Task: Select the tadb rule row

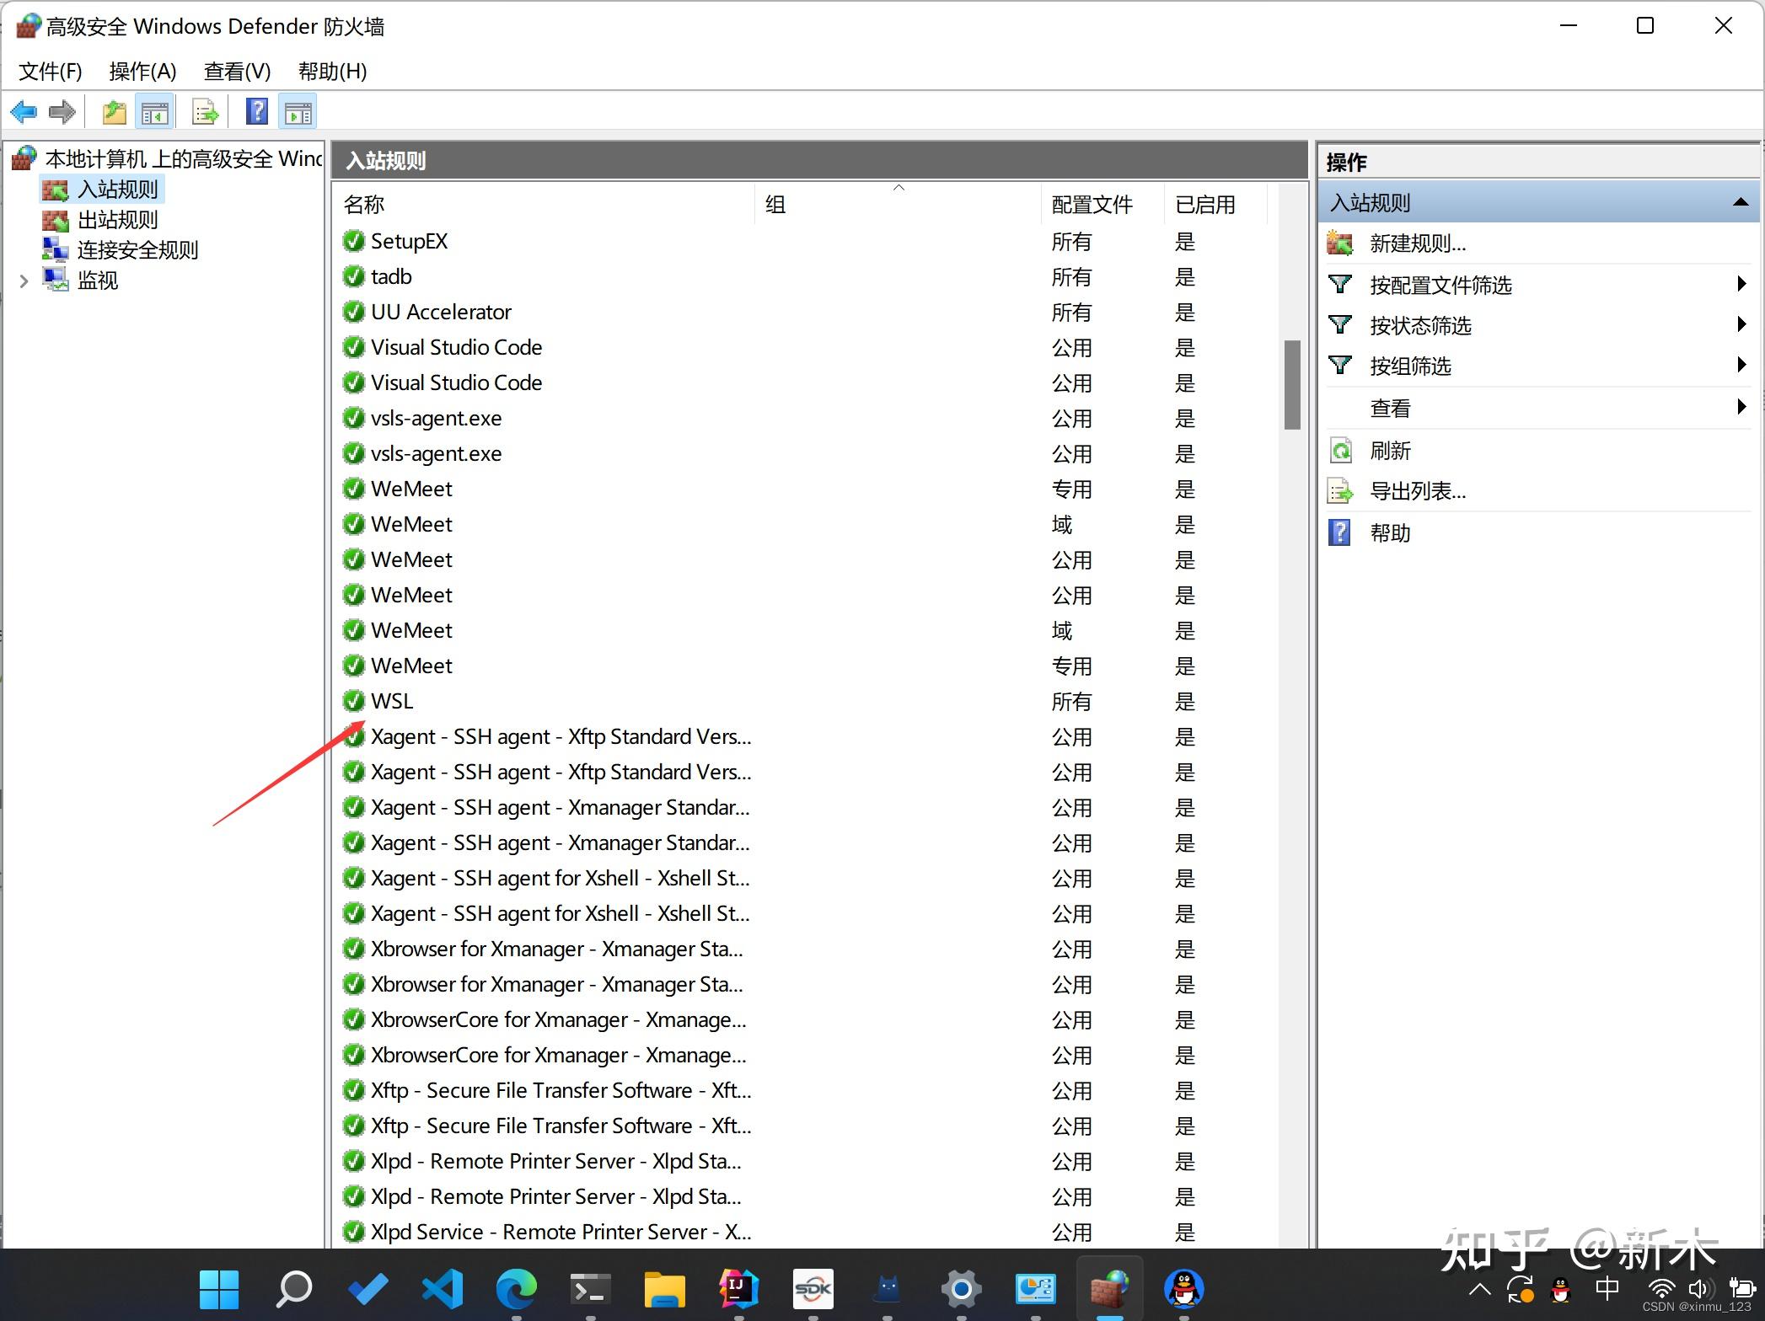Action: (805, 276)
